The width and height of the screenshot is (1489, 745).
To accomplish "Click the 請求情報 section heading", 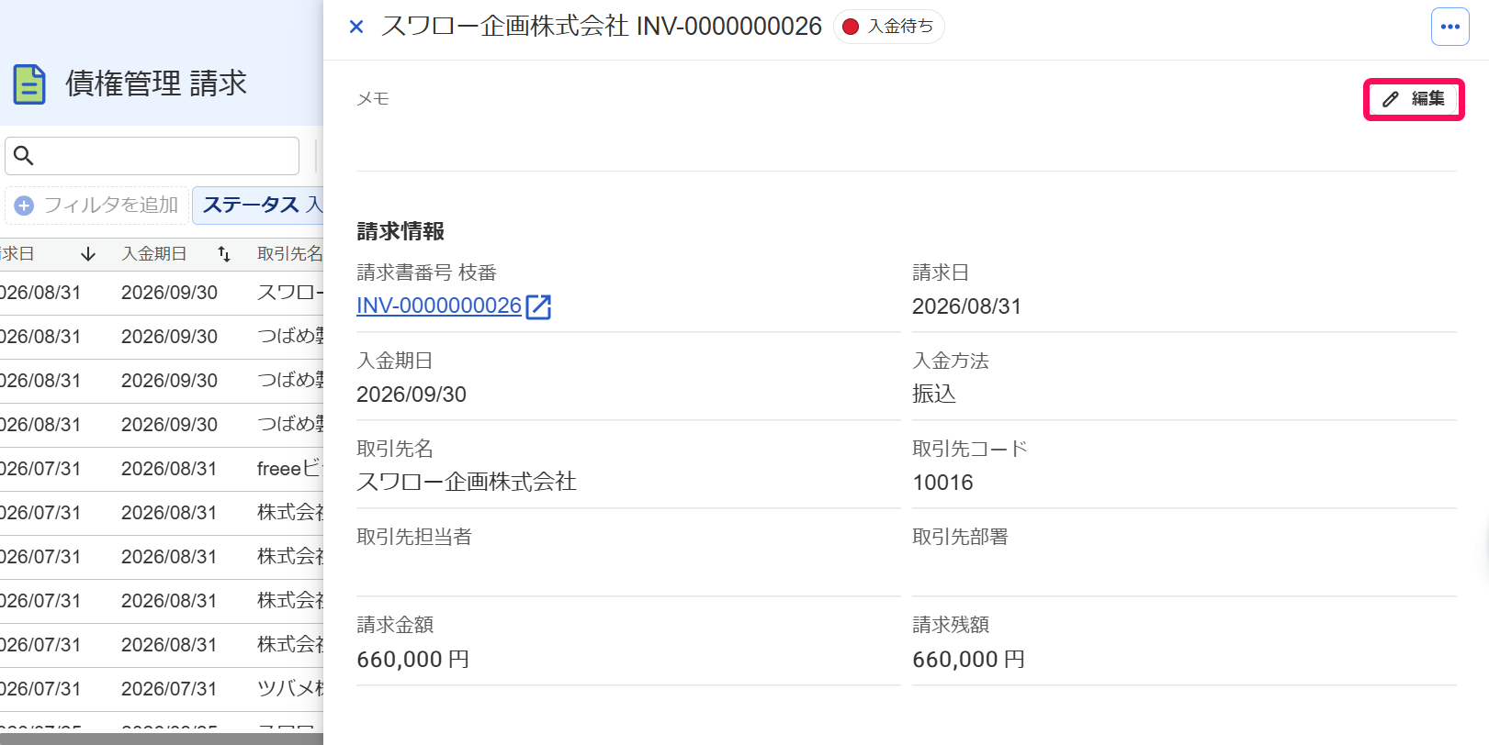I will pyautogui.click(x=400, y=231).
